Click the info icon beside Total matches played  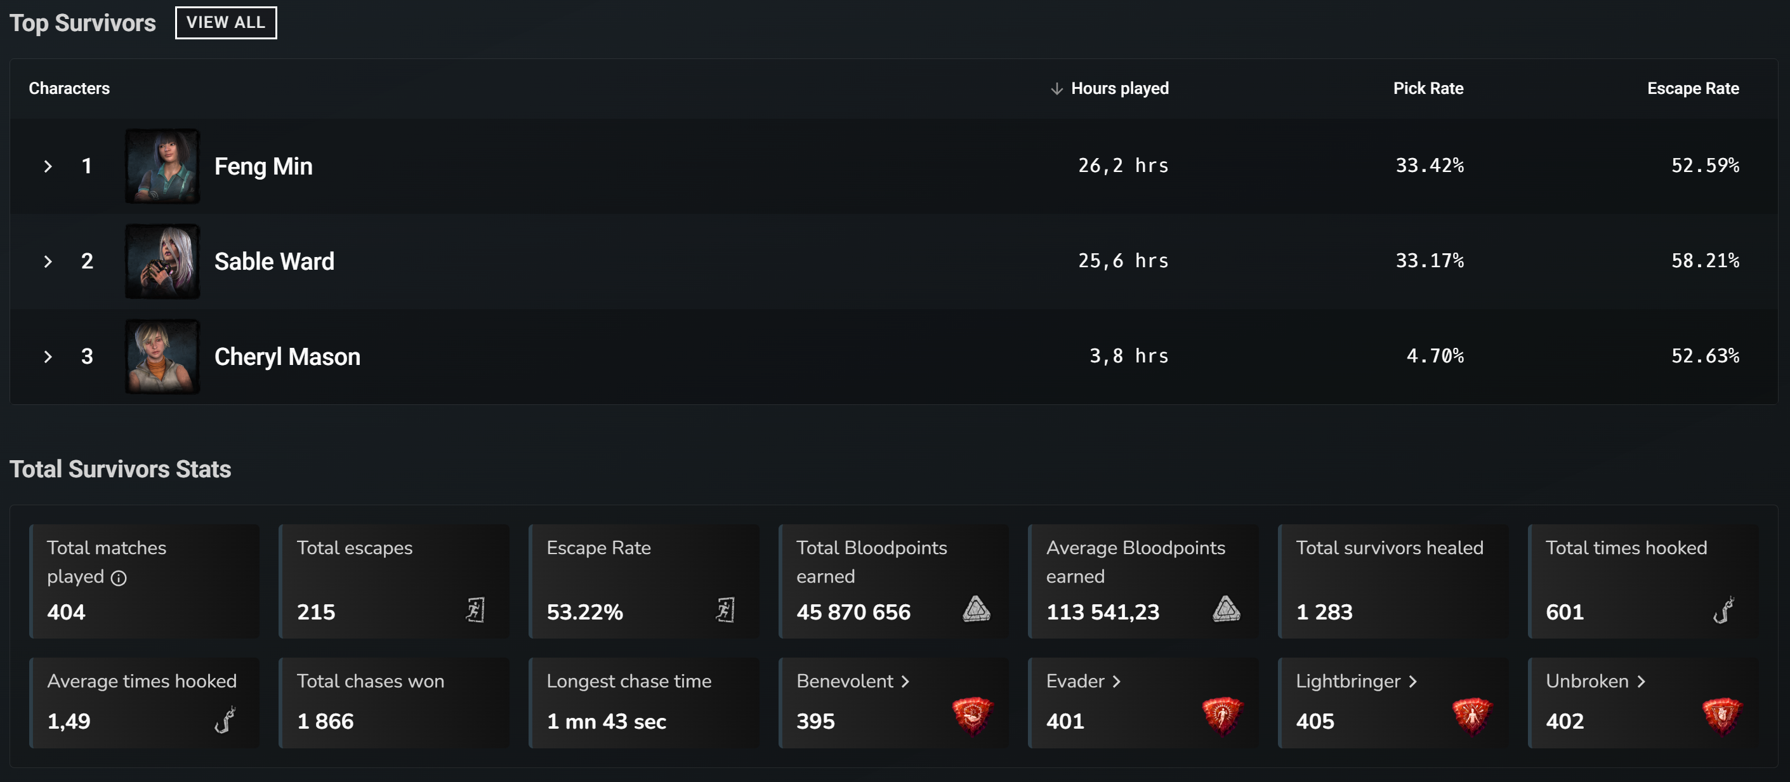tap(119, 577)
